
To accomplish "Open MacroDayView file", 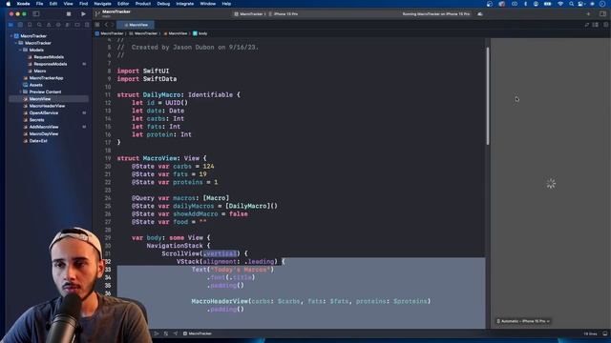I will coord(44,133).
